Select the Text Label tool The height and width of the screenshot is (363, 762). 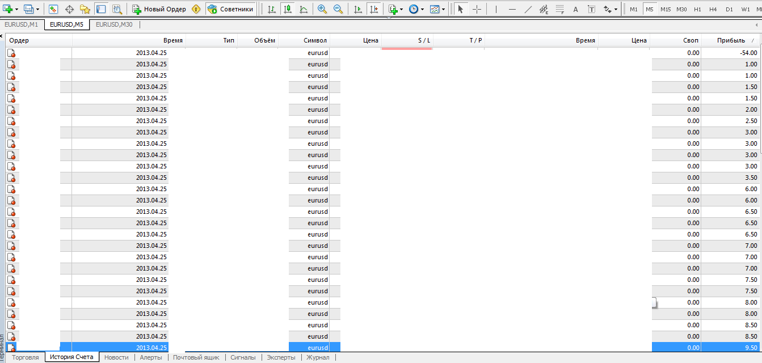pos(591,9)
